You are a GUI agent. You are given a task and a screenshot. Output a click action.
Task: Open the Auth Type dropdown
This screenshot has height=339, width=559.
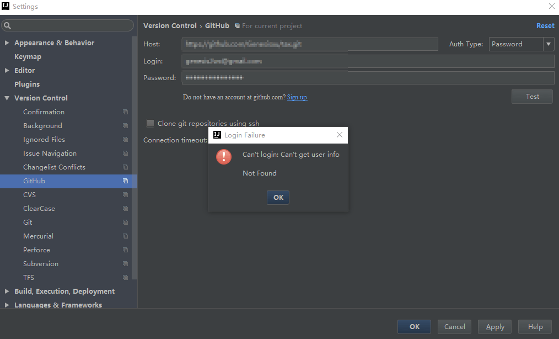[x=549, y=44]
